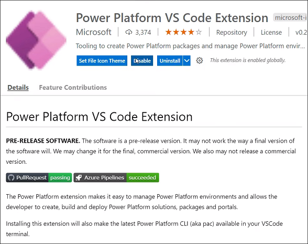Click the Microsoft publisher name
Image resolution: width=308 pixels, height=244 pixels.
coord(93,32)
